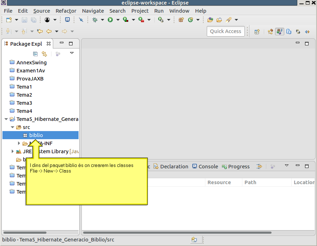317x246 pixels.
Task: Click the Open Task folder icon
Action: click(x=219, y=20)
